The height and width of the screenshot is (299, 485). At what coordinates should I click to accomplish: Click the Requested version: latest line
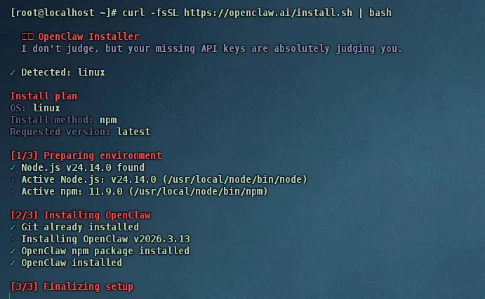pyautogui.click(x=81, y=132)
